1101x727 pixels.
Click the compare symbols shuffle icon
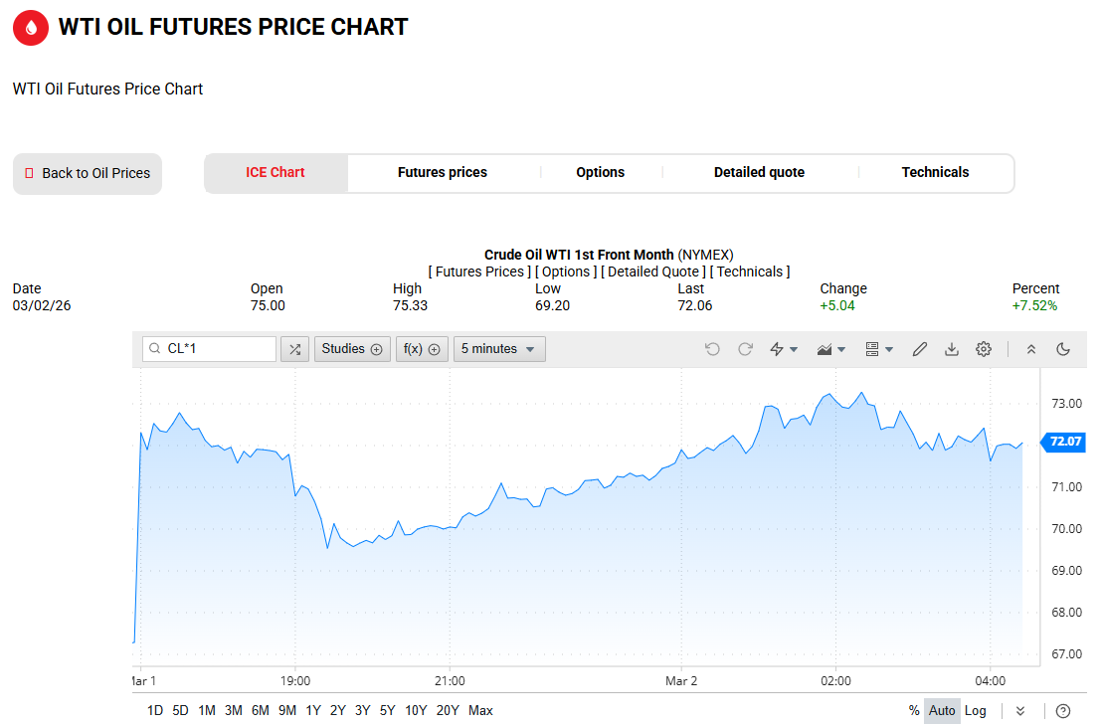point(294,349)
